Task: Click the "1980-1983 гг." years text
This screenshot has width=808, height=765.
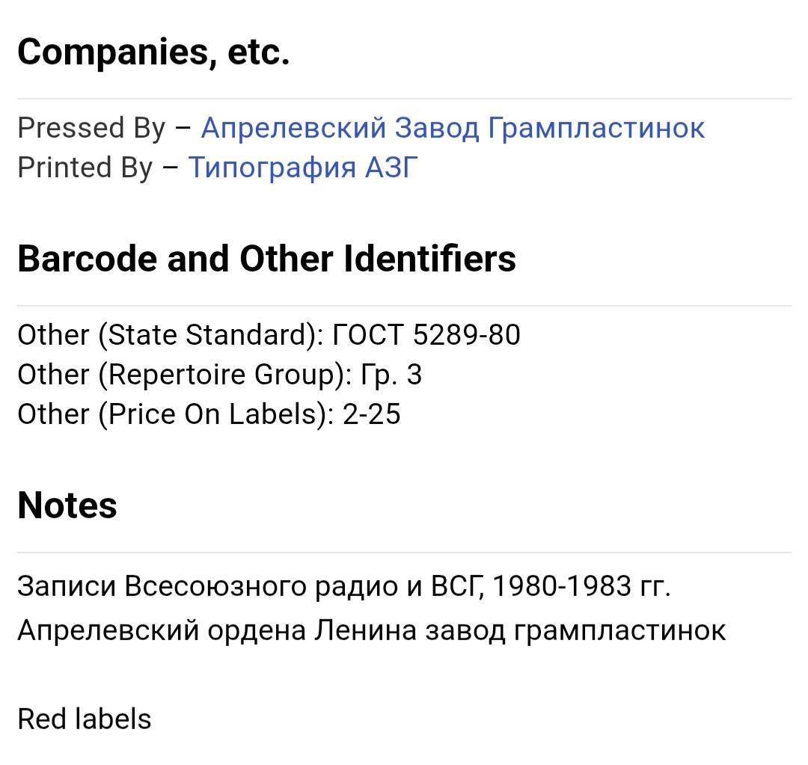Action: (x=582, y=586)
